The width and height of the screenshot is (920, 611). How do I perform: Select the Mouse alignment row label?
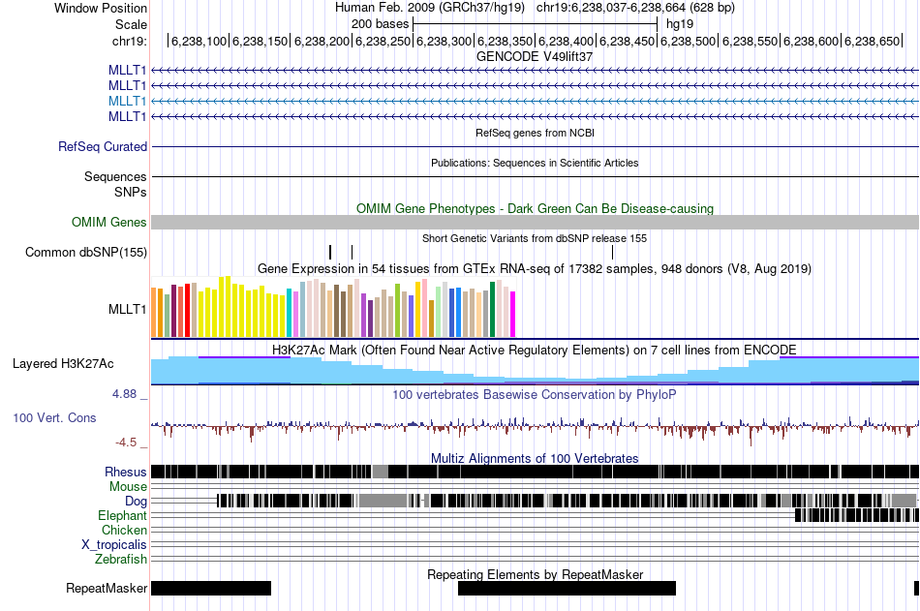[x=128, y=486]
